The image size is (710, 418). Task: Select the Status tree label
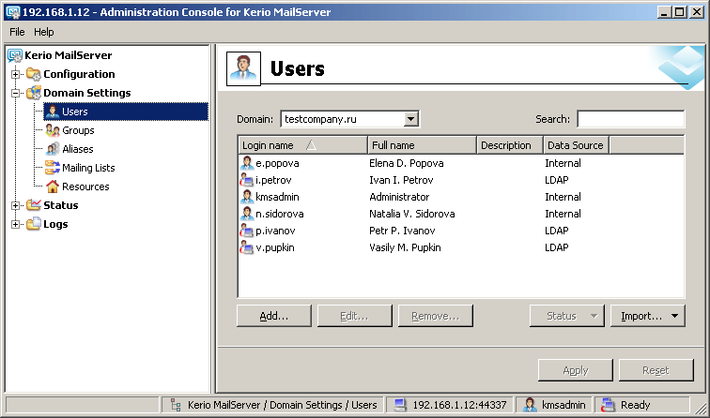tap(61, 205)
